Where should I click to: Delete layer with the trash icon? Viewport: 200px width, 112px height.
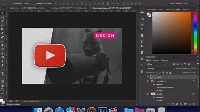pyautogui.click(x=194, y=104)
